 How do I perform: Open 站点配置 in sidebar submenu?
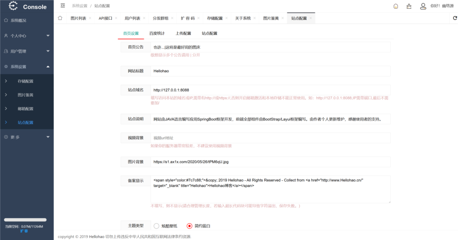[x=25, y=123]
